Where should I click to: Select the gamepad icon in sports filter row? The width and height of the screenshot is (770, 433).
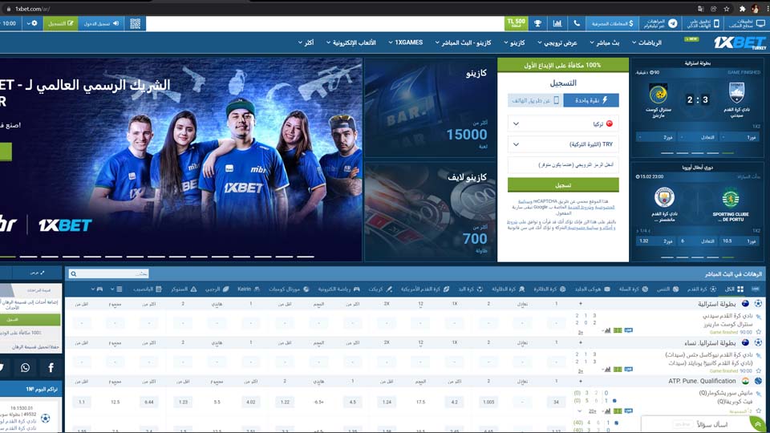(99, 289)
